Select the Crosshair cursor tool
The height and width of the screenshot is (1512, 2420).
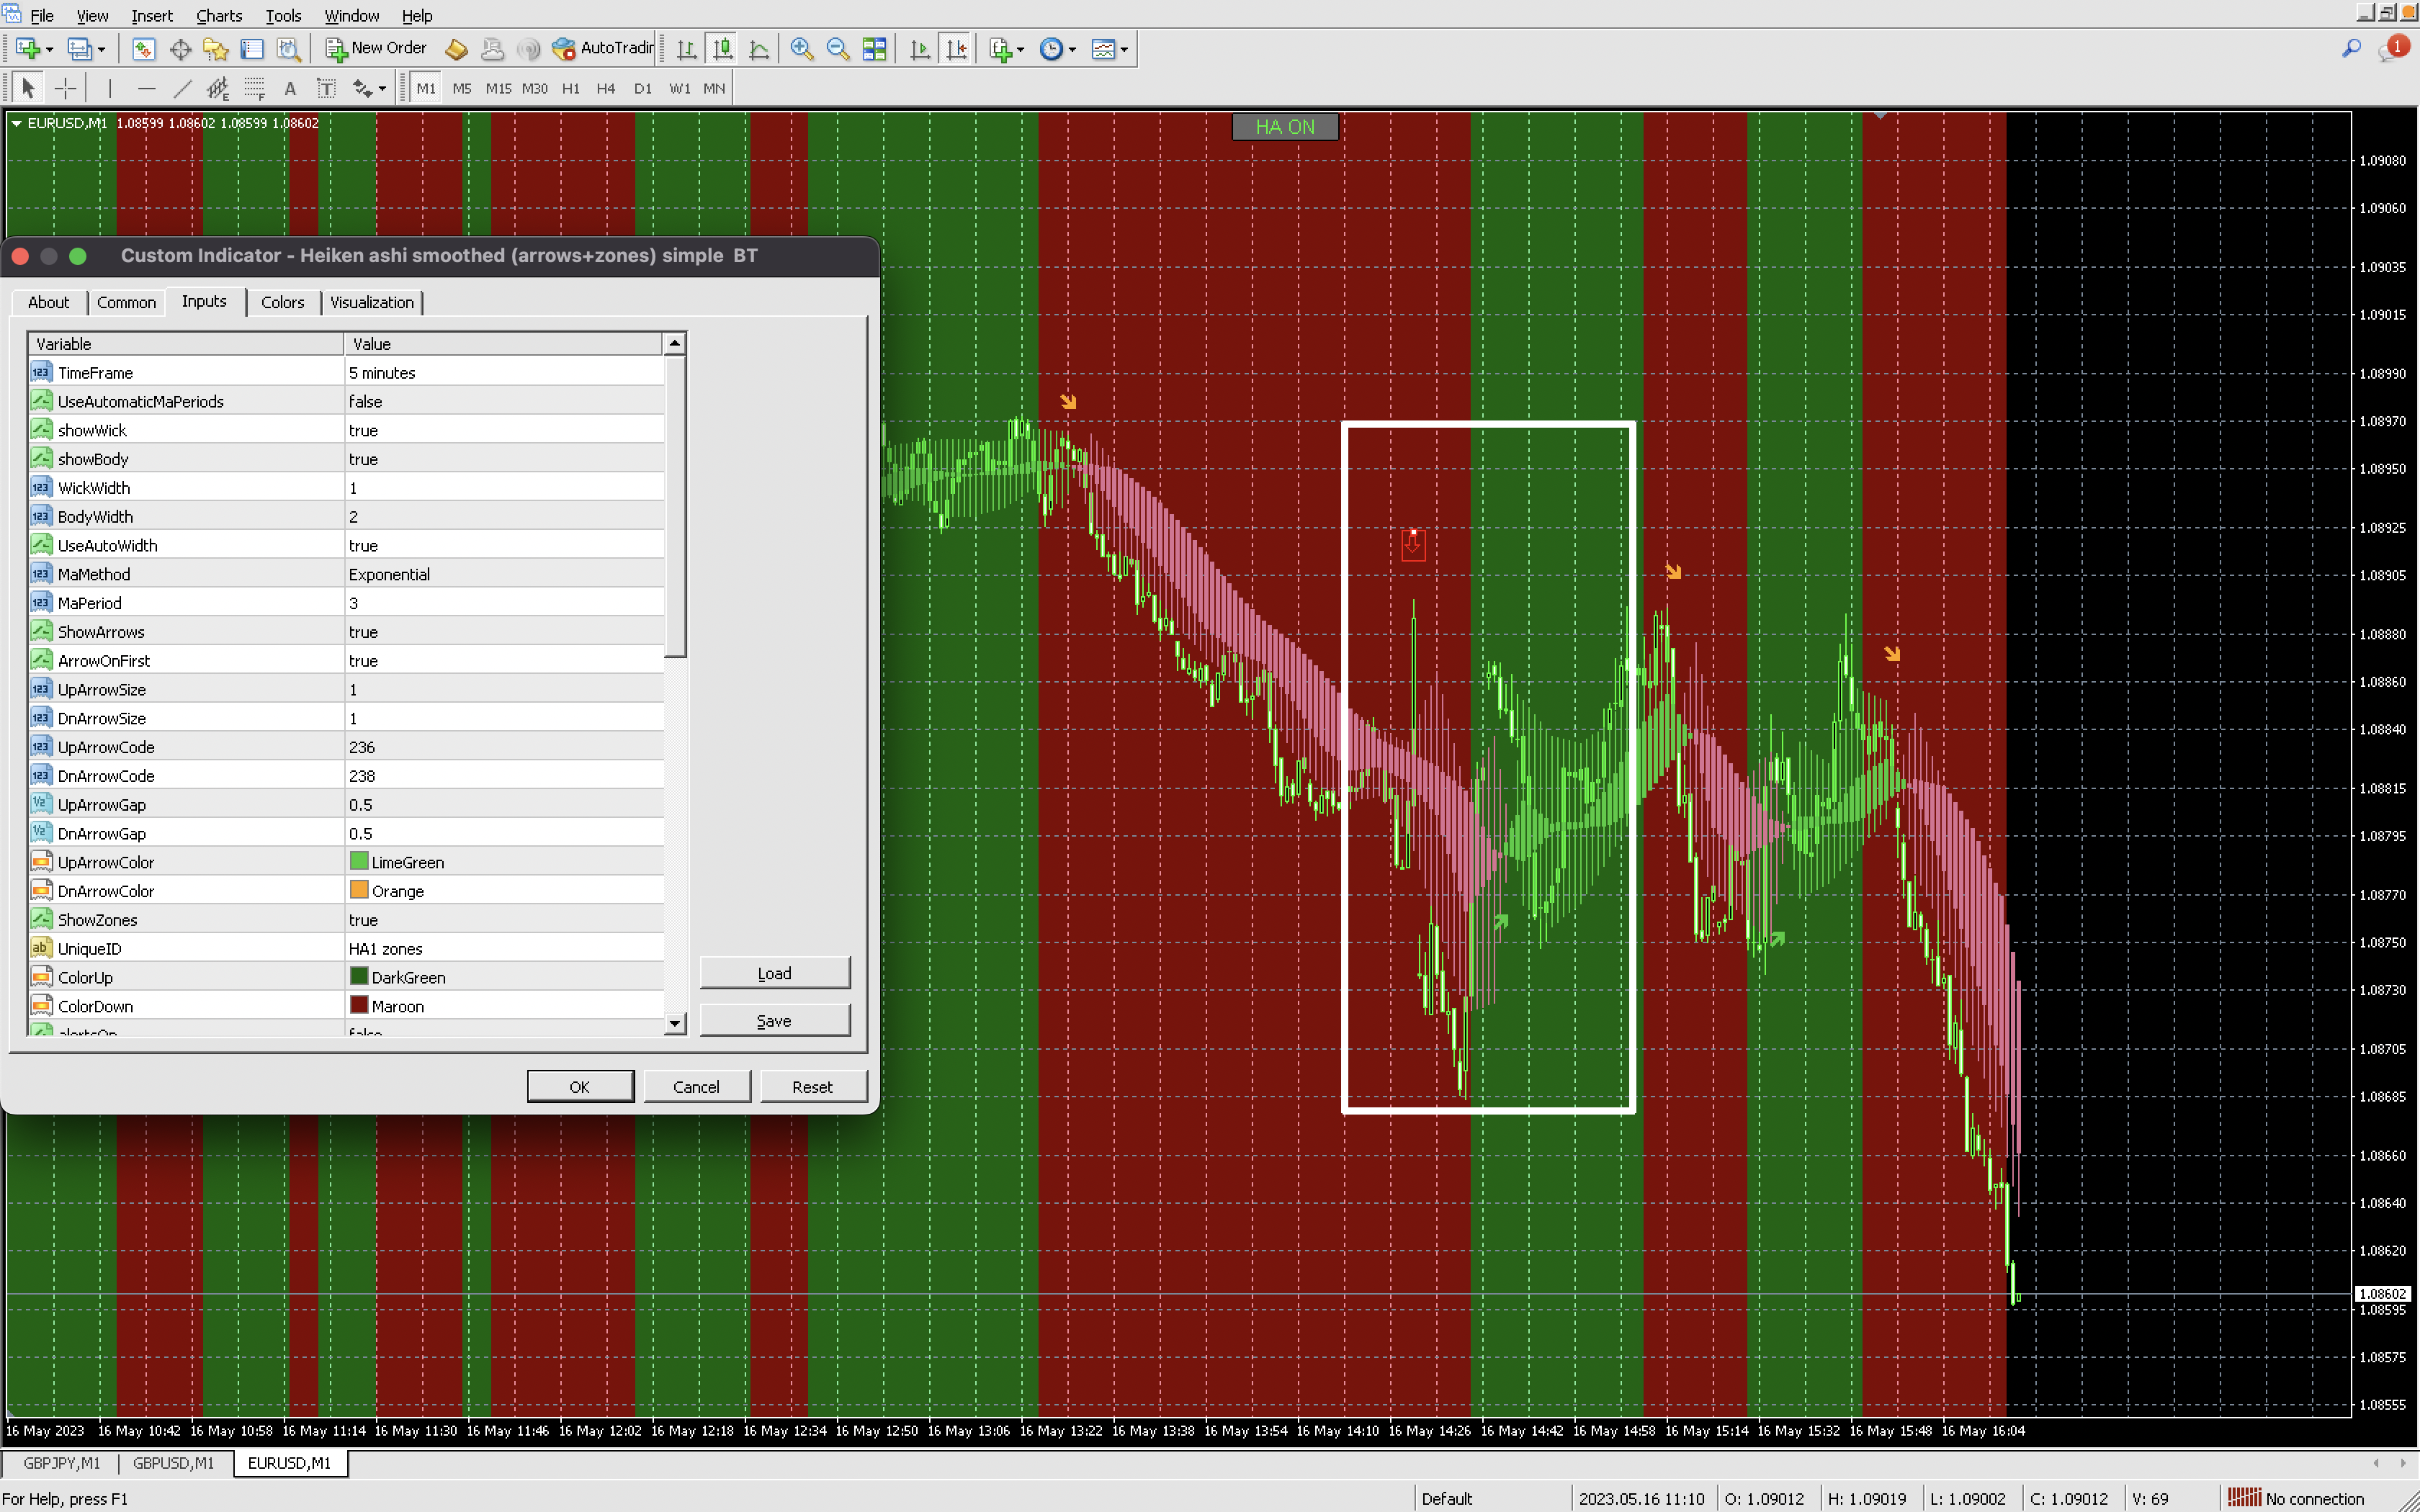coord(65,88)
